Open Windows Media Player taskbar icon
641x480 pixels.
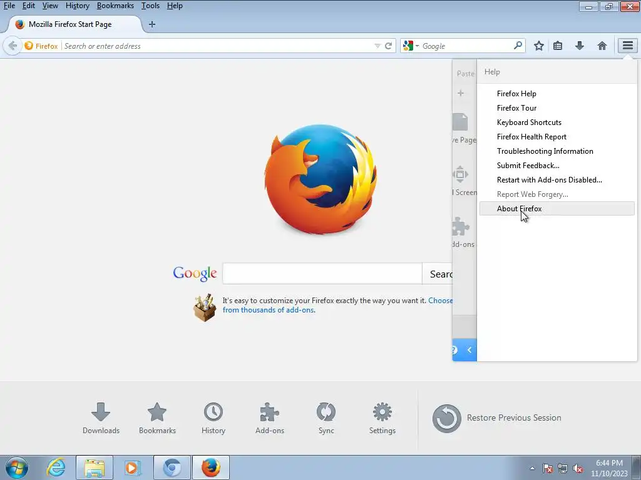coord(133,467)
